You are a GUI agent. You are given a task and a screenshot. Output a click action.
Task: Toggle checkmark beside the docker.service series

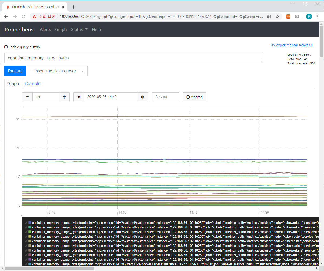tap(26, 264)
